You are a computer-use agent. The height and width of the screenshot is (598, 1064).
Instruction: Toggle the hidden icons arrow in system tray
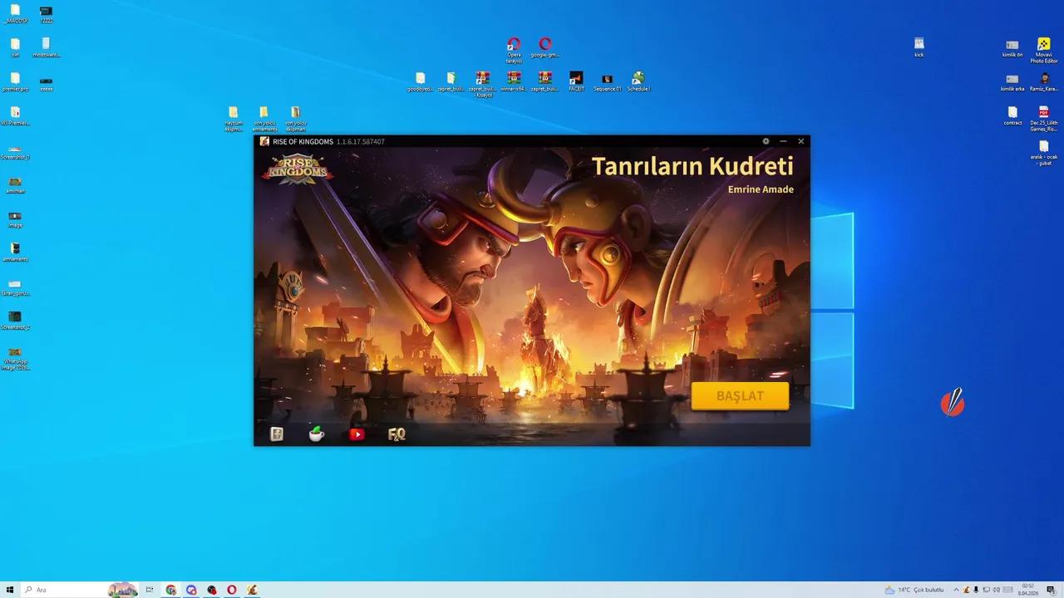pos(957,590)
